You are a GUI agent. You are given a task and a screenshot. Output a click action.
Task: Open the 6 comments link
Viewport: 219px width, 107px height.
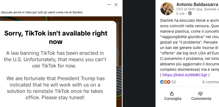[x=211, y=82]
